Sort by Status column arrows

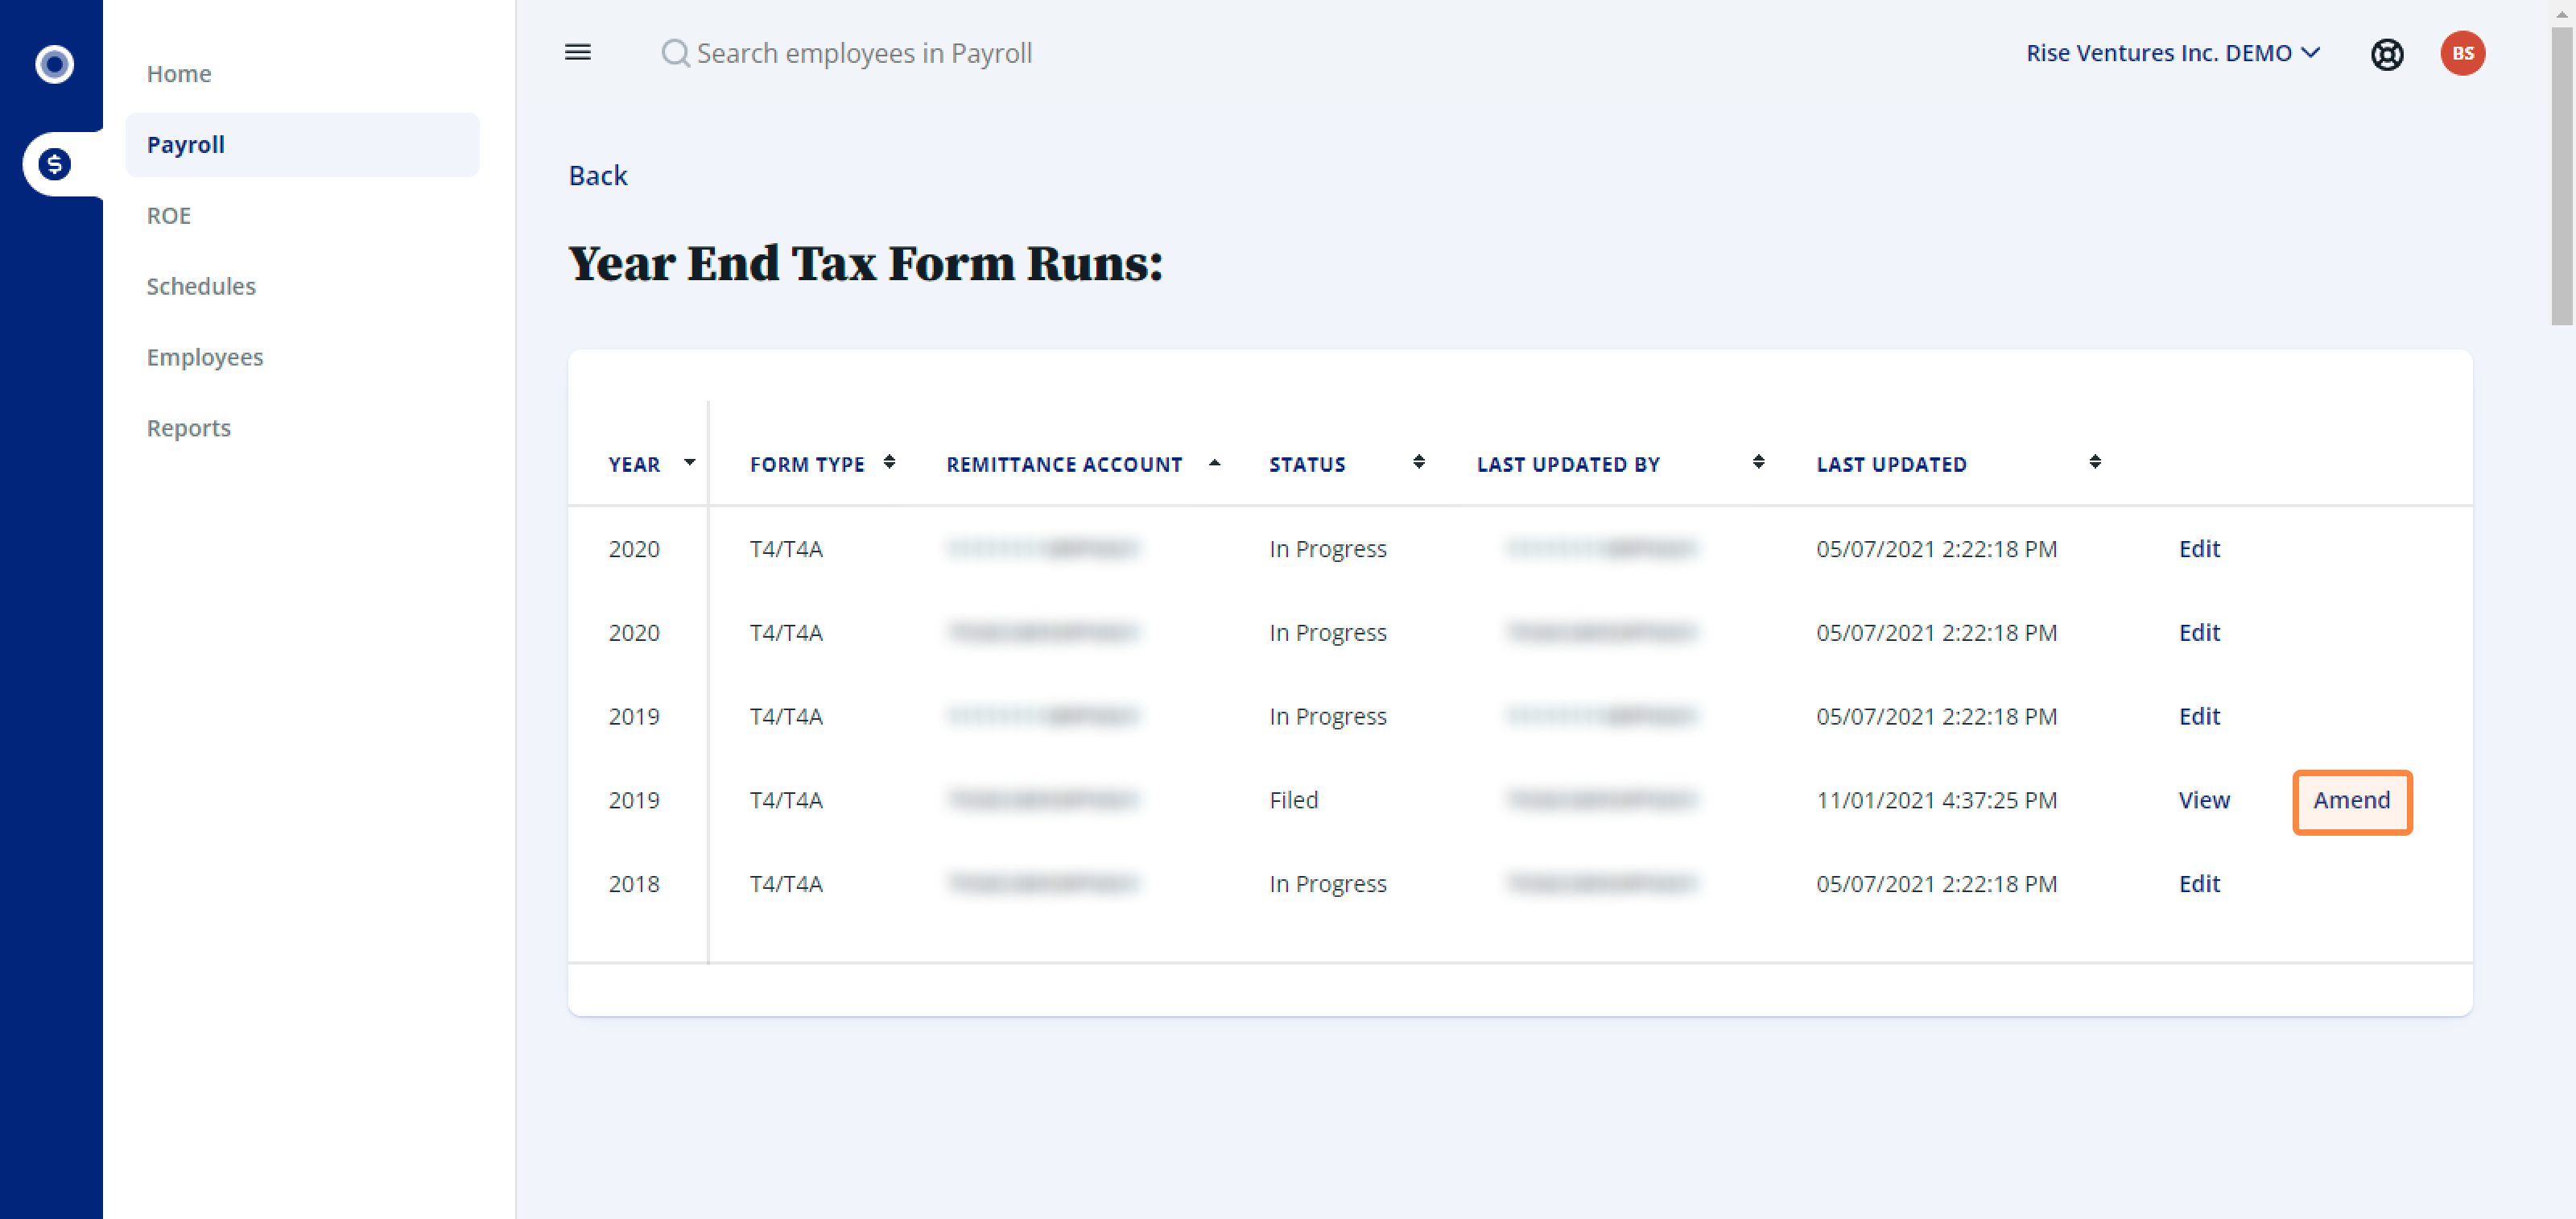[x=1418, y=462]
